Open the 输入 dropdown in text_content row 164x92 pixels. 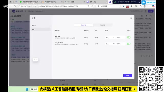click(110, 44)
